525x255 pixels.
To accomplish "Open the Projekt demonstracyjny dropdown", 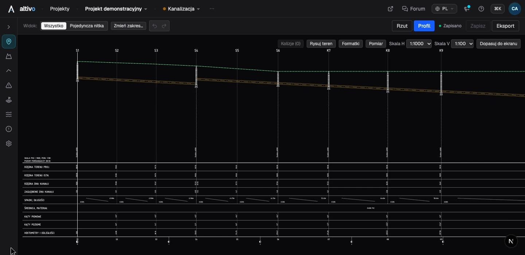I will click(116, 9).
